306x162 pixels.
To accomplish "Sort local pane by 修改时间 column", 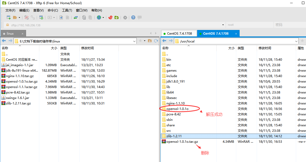I will 99,48.
